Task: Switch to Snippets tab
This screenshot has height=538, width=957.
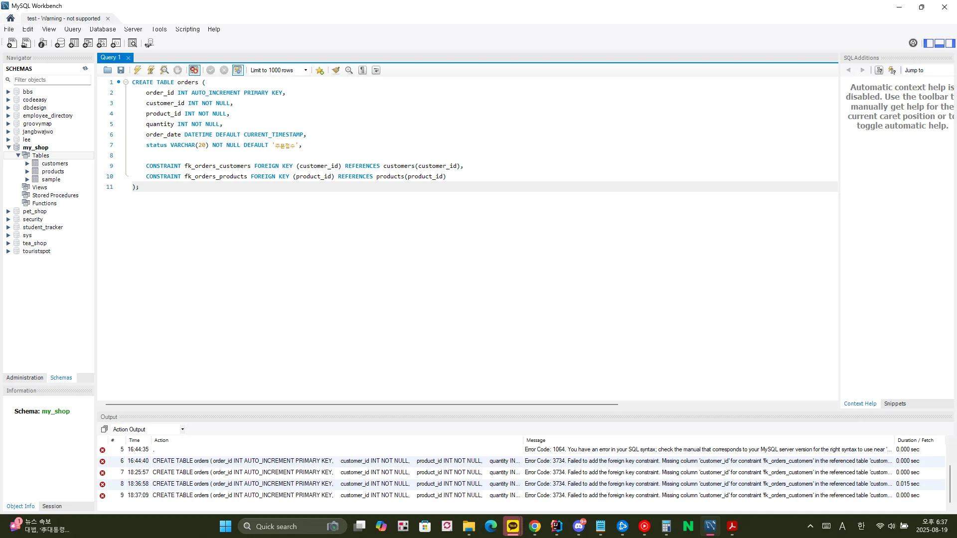Action: click(x=895, y=403)
